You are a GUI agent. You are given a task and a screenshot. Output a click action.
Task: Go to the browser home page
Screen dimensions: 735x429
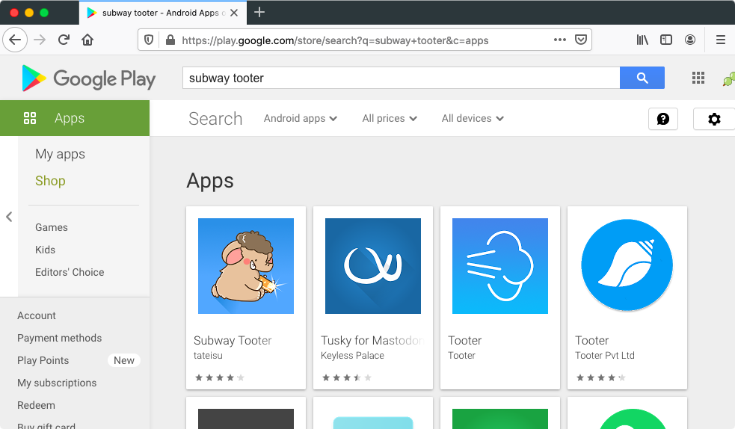[x=87, y=40]
